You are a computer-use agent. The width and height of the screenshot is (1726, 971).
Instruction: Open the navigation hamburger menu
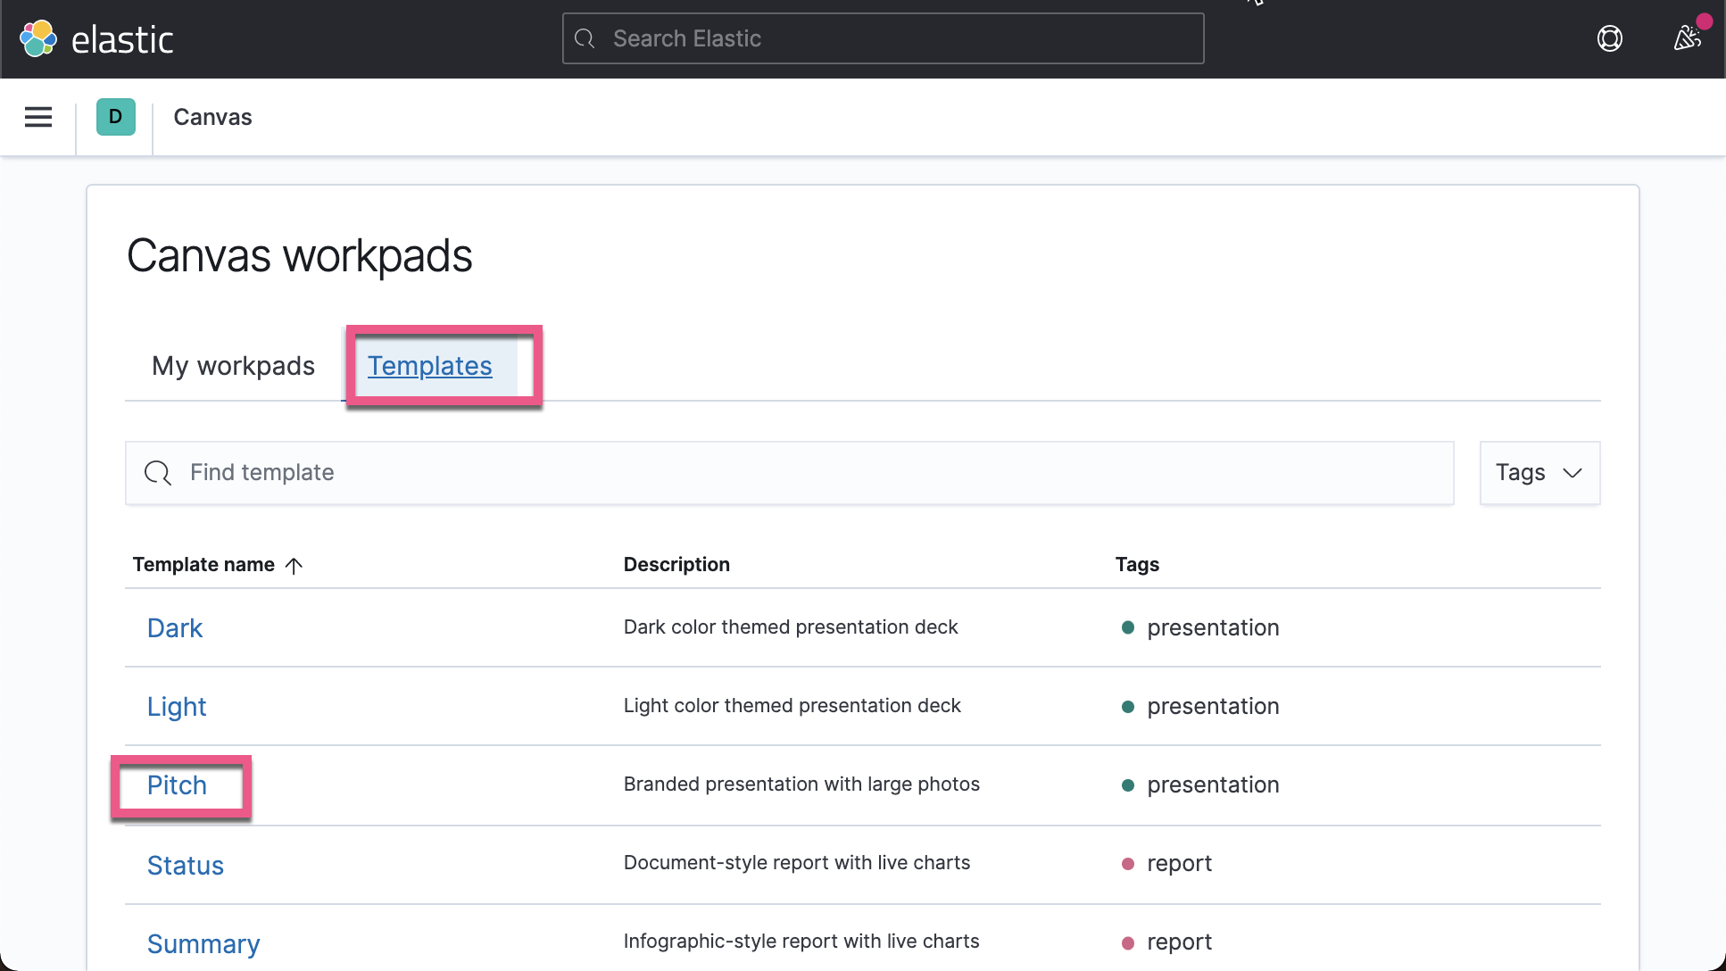tap(37, 117)
